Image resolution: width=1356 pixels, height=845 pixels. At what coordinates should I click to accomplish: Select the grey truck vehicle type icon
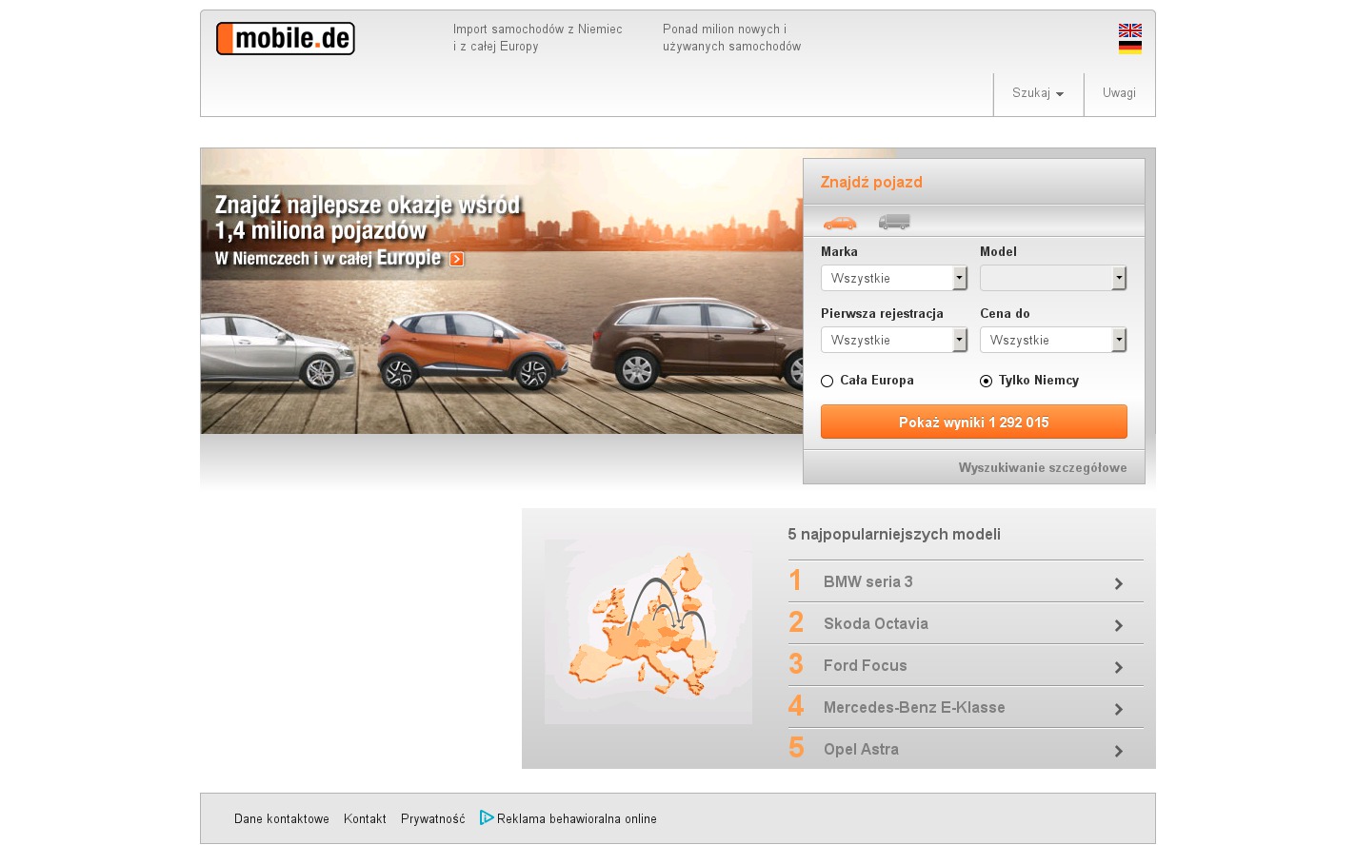(894, 222)
